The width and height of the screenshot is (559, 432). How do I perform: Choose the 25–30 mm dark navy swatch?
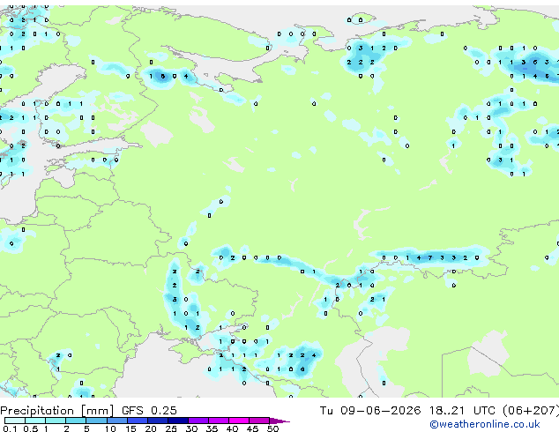[178, 421]
